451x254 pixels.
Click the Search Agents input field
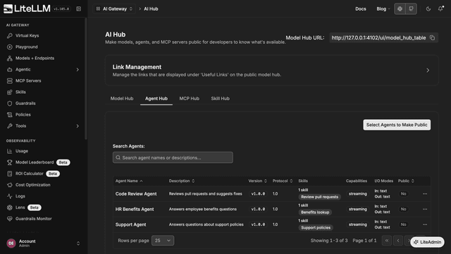click(x=173, y=157)
